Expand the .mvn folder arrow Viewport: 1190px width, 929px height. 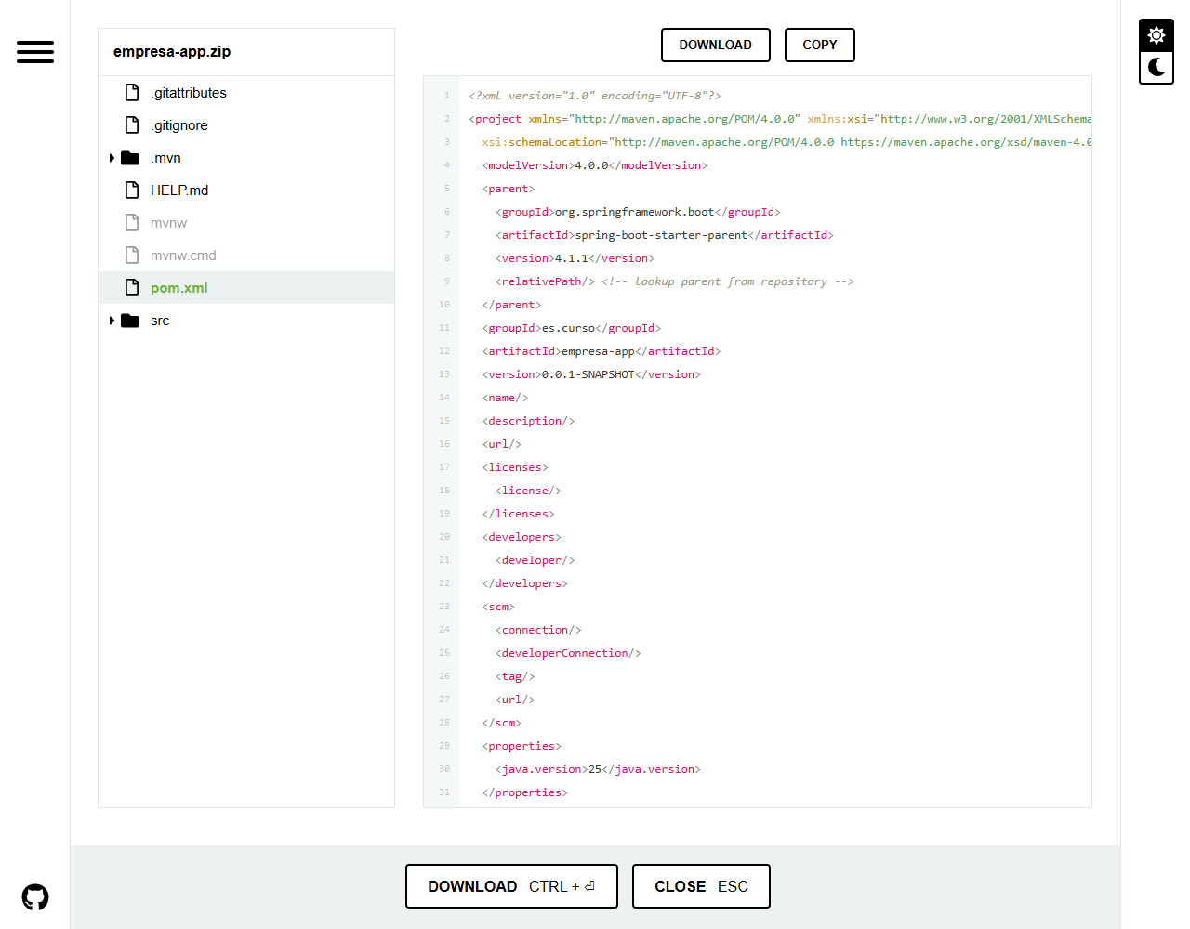coord(112,158)
